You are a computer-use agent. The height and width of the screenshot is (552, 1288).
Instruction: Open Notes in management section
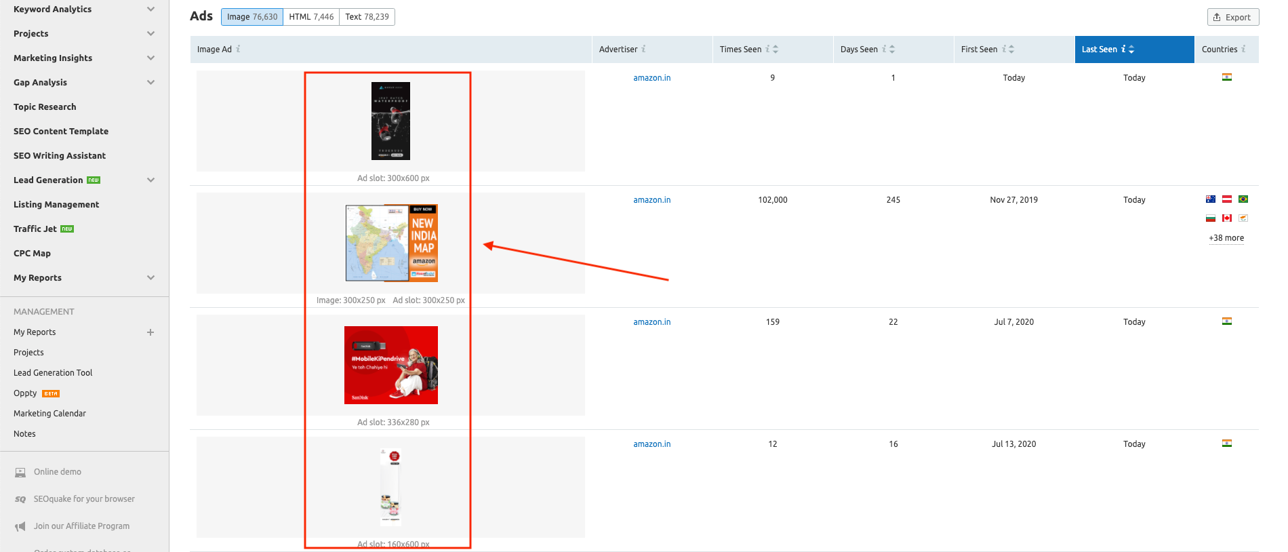pos(24,434)
